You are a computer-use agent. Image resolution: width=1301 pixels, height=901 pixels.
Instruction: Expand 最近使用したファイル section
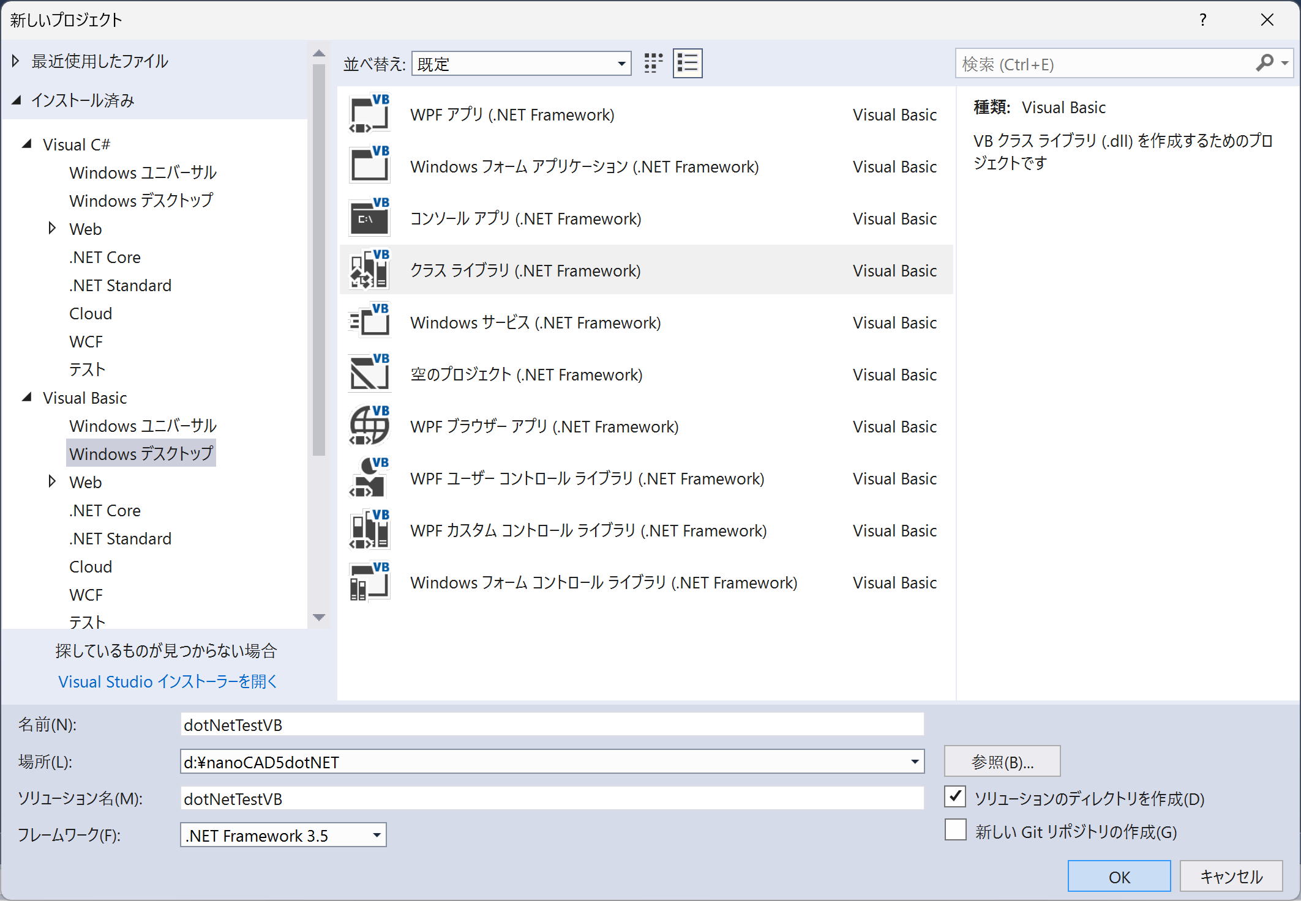pyautogui.click(x=15, y=61)
